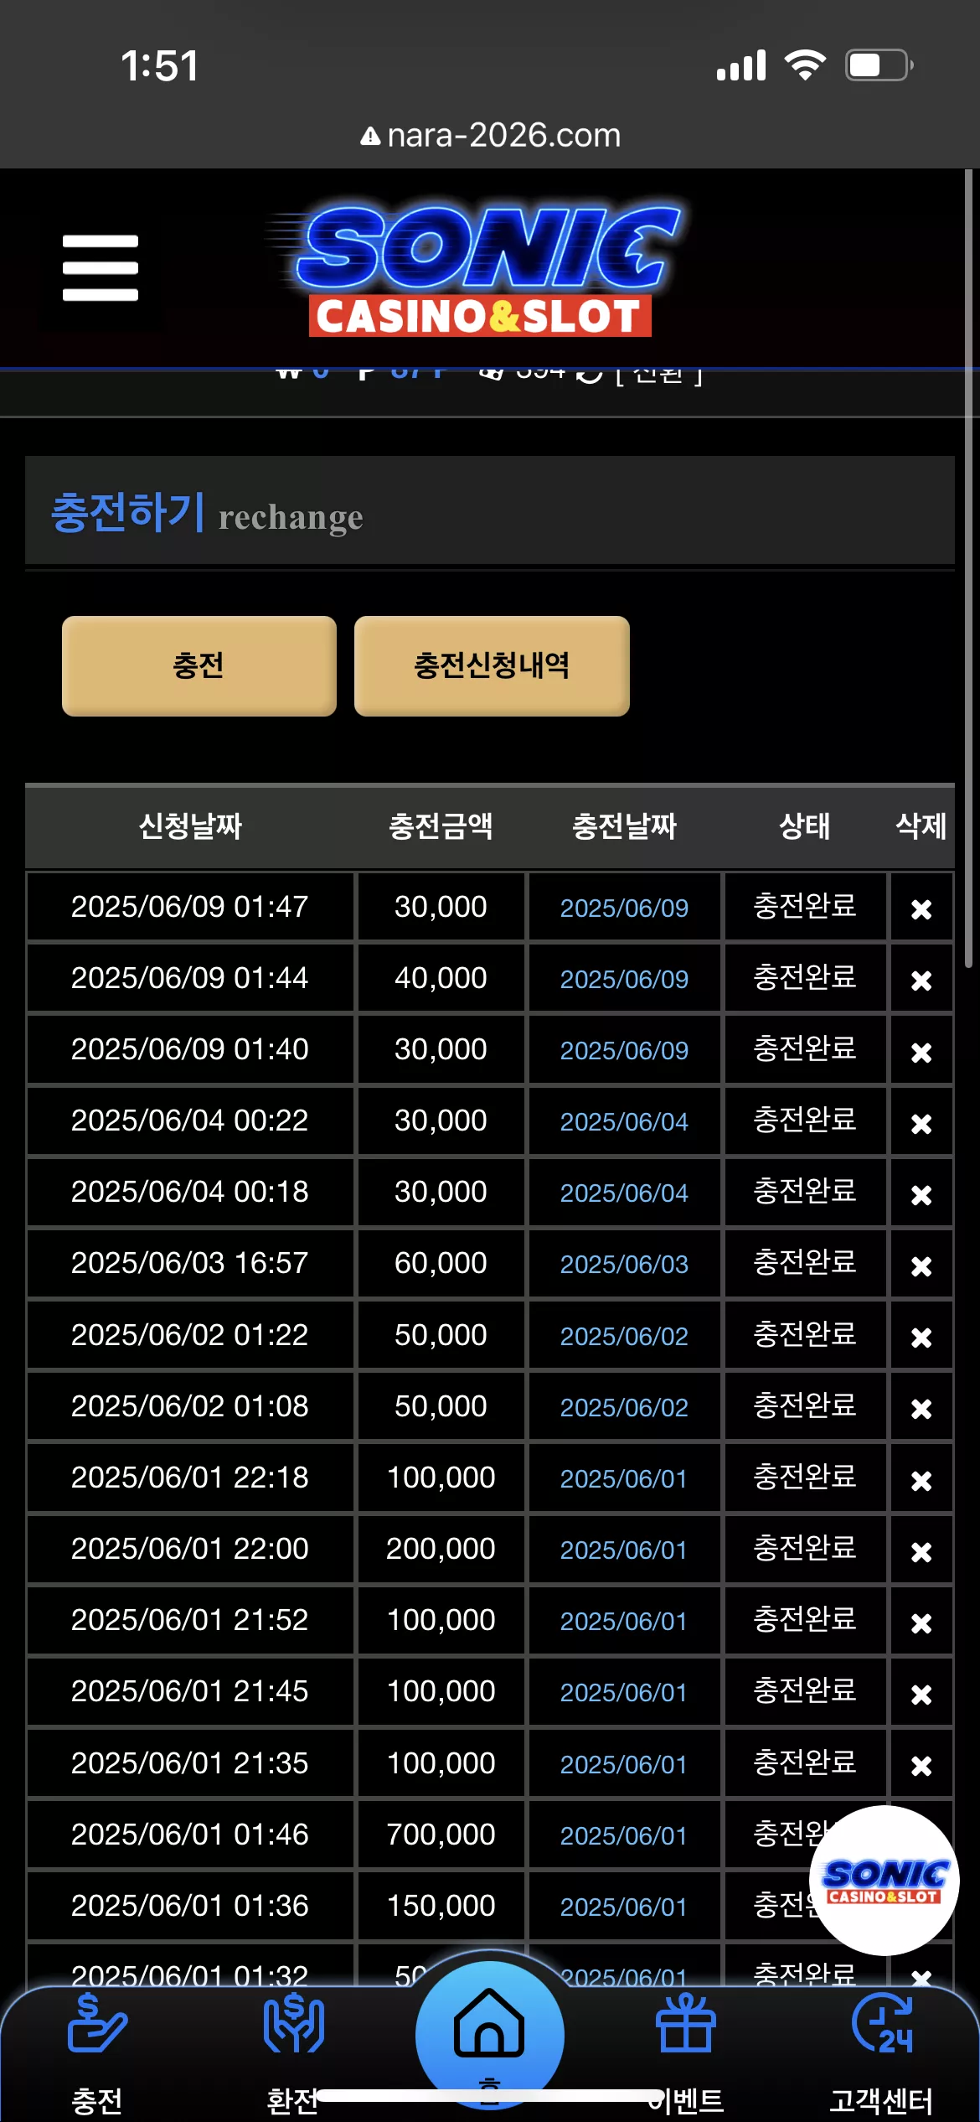This screenshot has height=2122, width=980.
Task: Select the 신청날짜 column header
Action: pyautogui.click(x=190, y=826)
